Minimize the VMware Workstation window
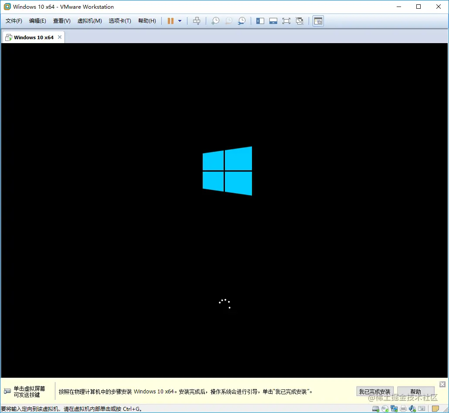This screenshot has height=413, width=449. pos(398,7)
